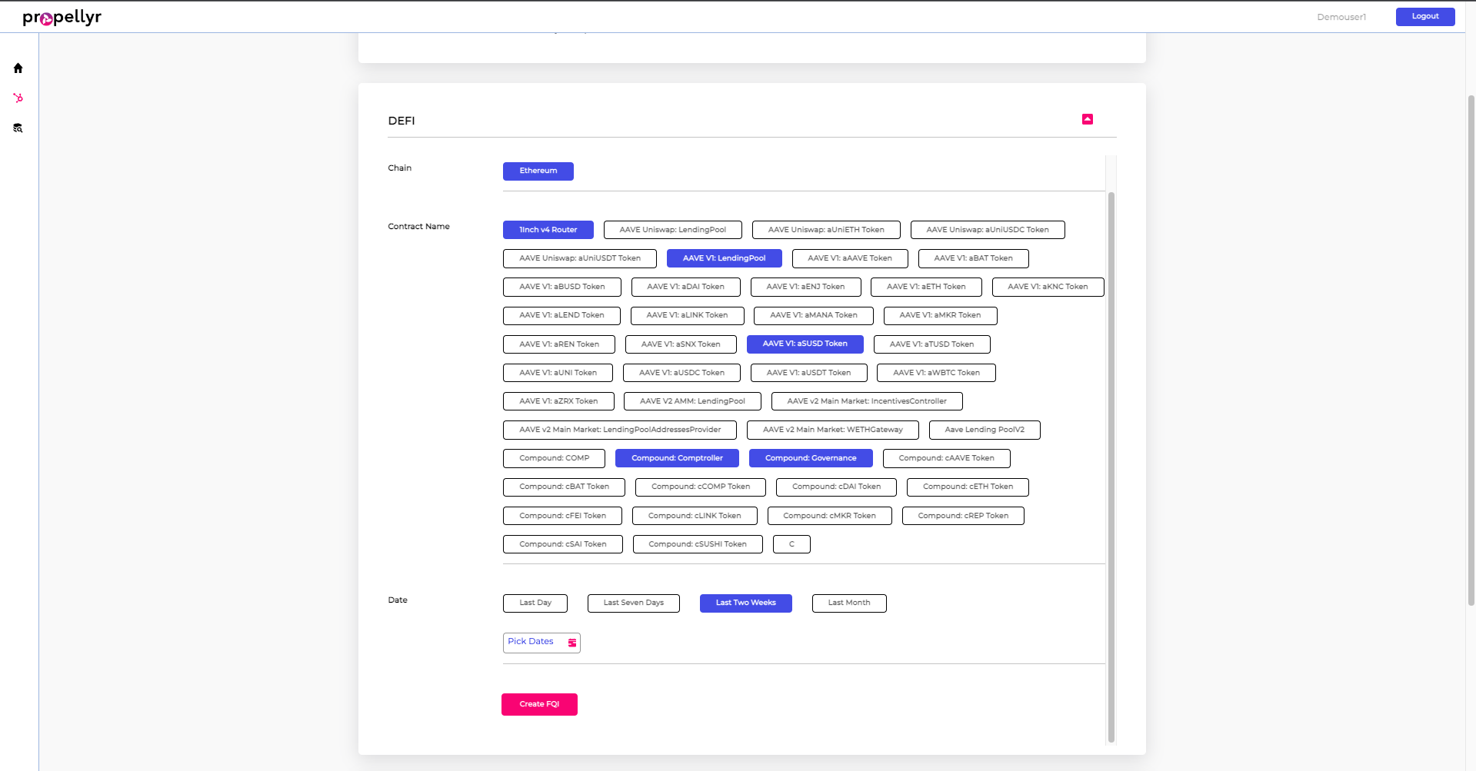Select Aave Lending PoolV2 contract
Viewport: 1476px width, 771px height.
985,430
